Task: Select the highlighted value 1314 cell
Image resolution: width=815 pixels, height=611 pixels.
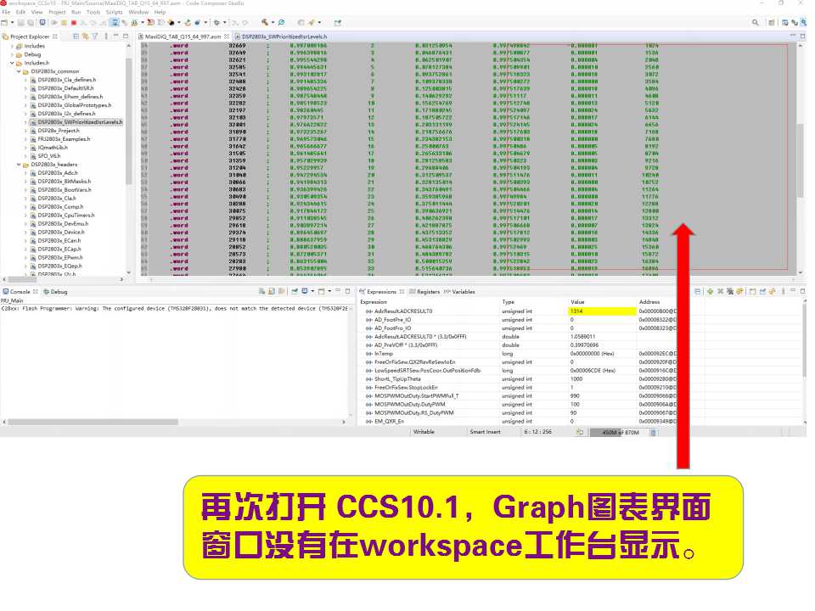Action: point(603,311)
